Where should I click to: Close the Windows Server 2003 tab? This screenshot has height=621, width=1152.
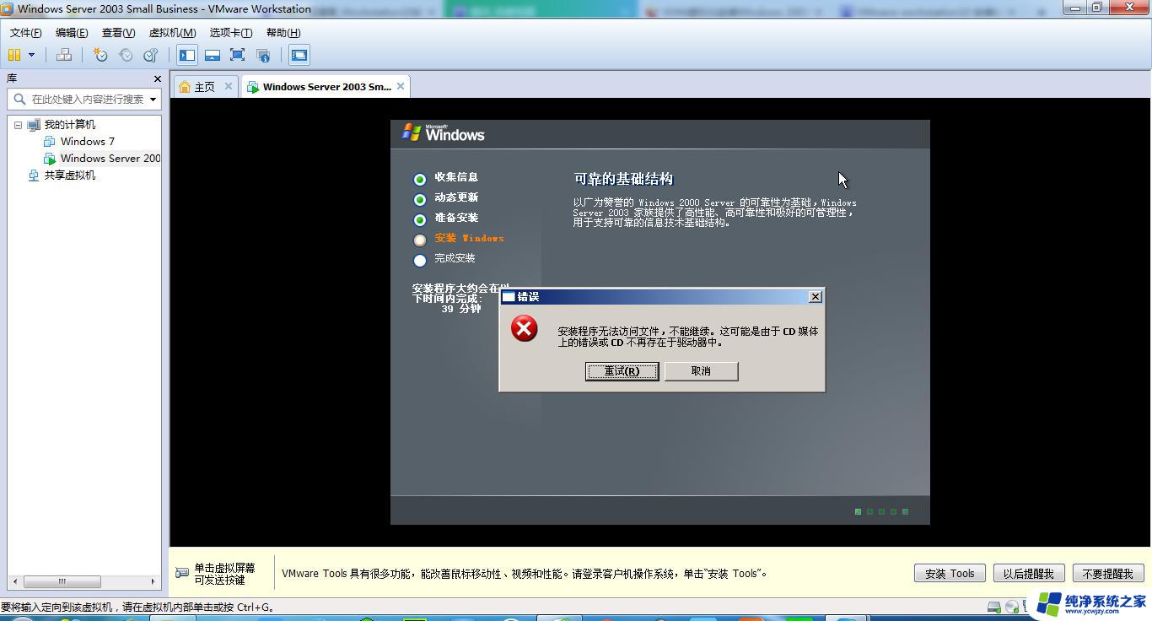pyautogui.click(x=401, y=86)
